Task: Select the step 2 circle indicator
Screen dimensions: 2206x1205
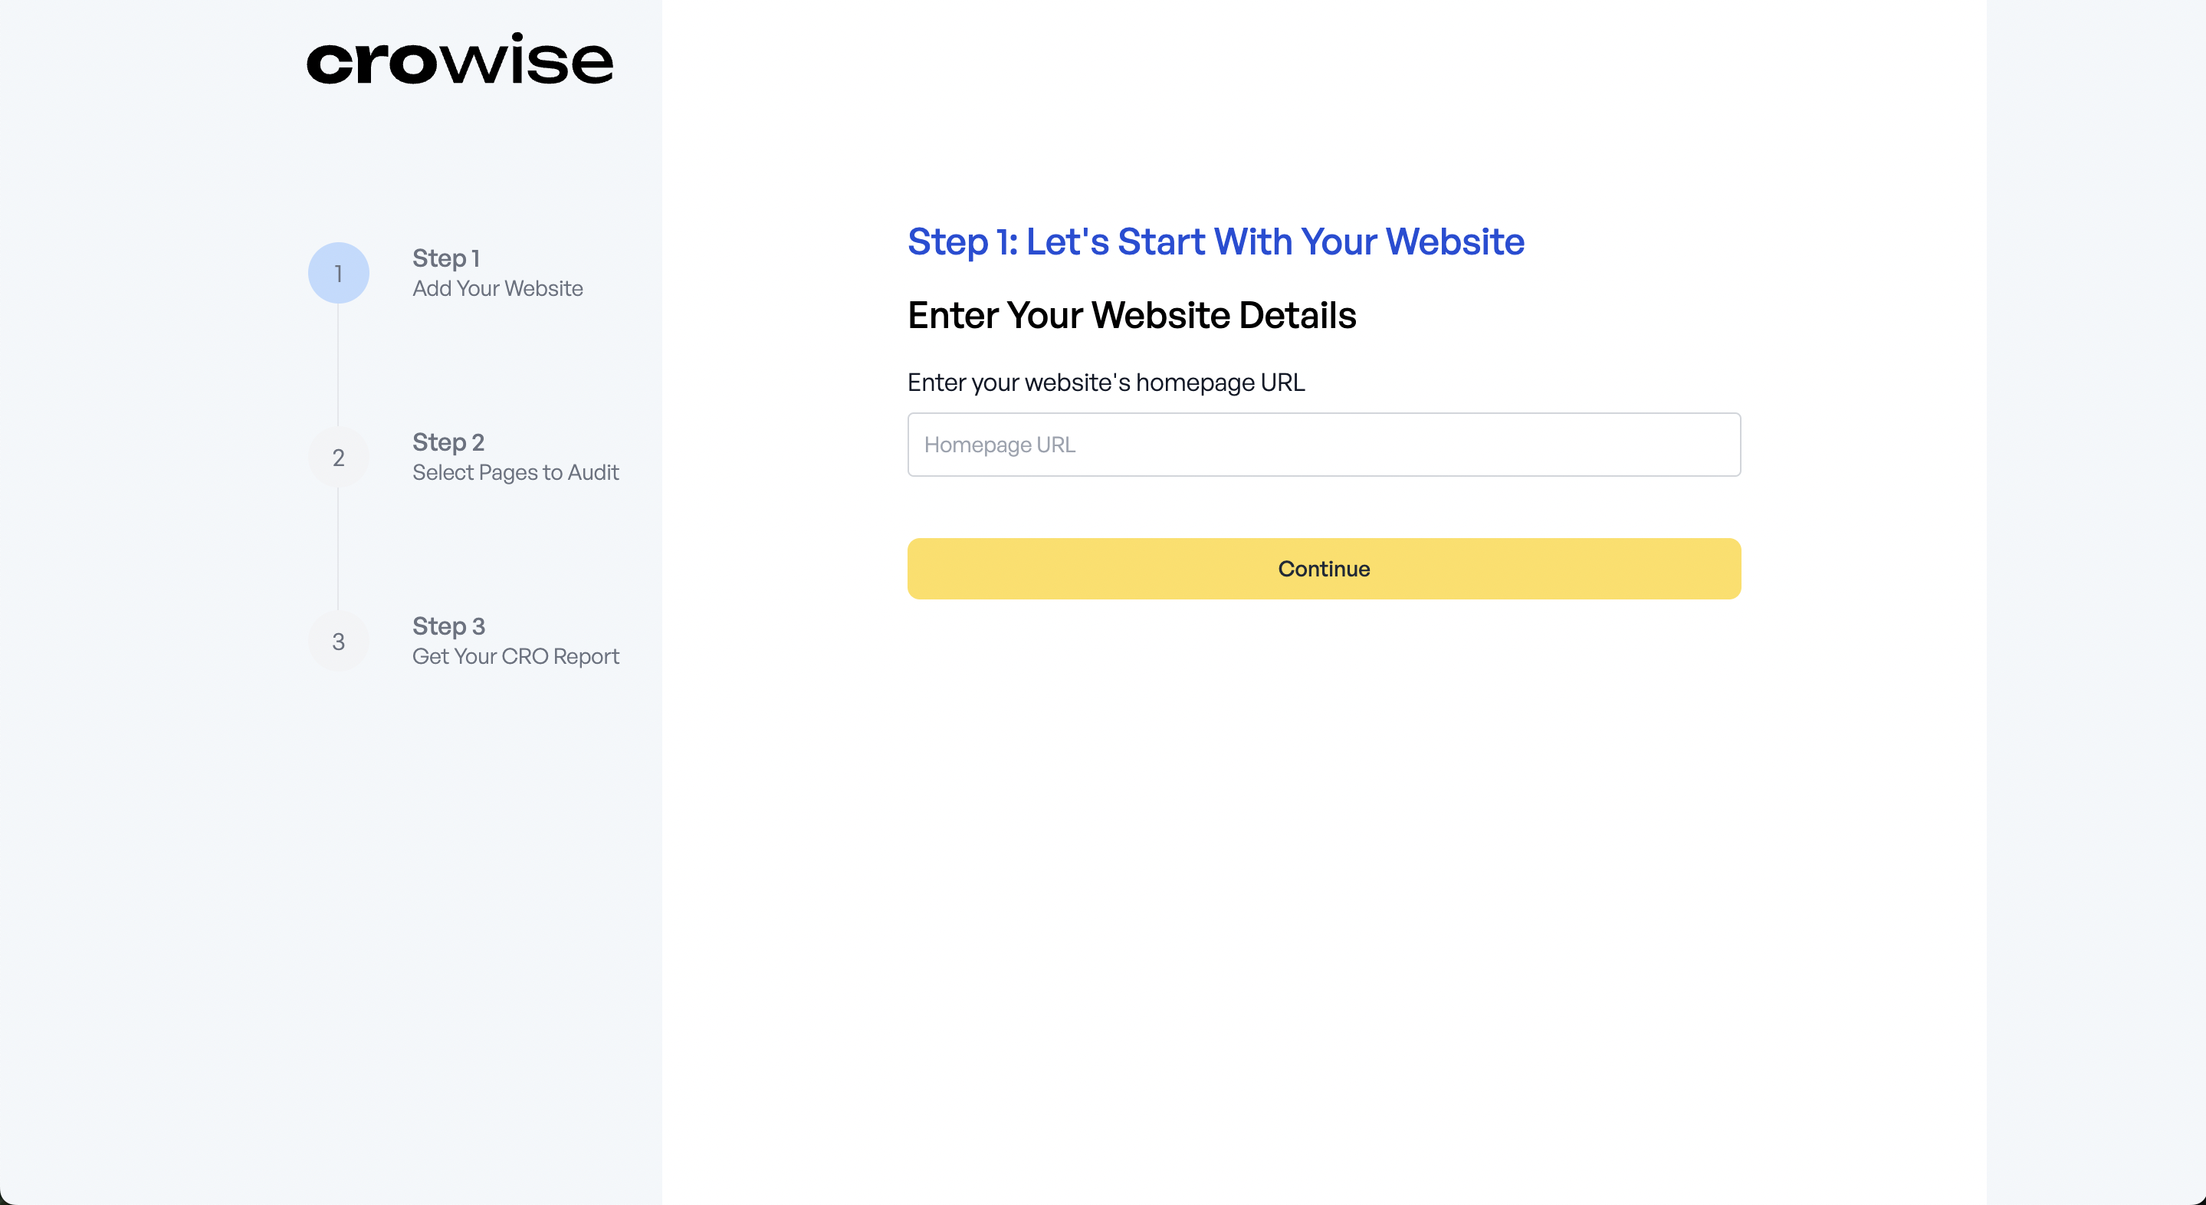Action: coord(338,458)
